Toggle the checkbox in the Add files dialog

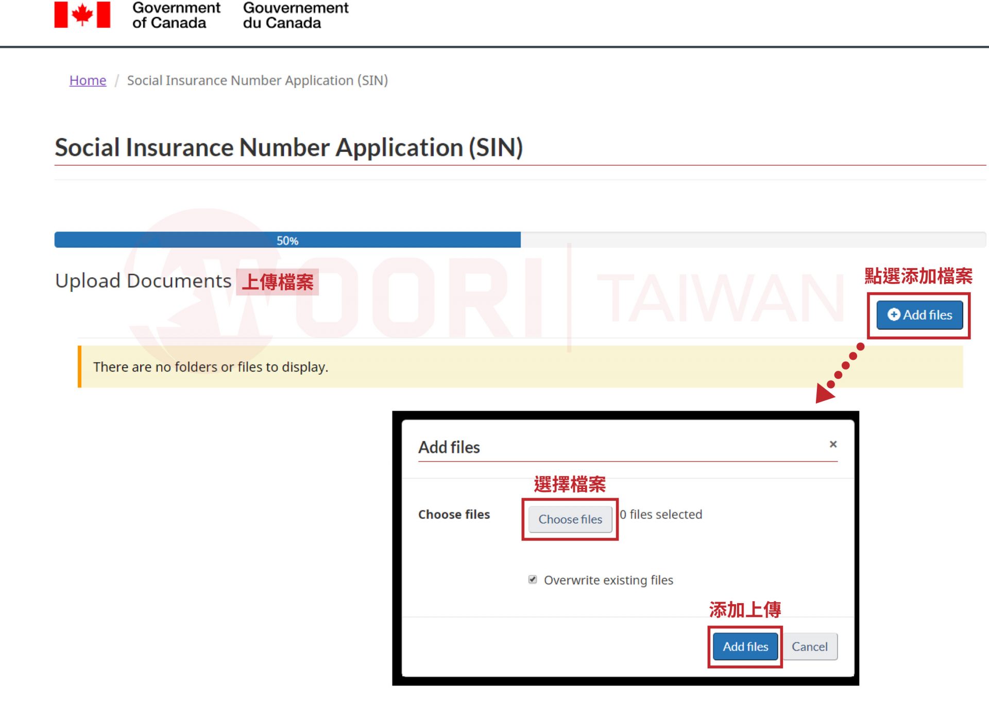(532, 579)
